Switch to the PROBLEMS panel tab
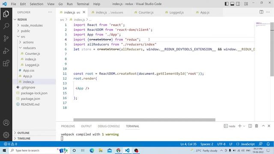 coord(68,126)
